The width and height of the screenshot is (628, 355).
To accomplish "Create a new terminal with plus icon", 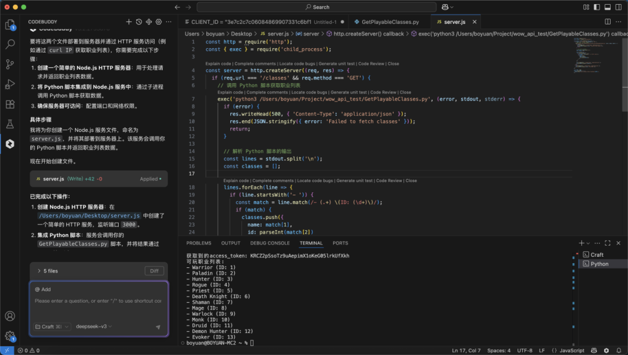I will pos(581,243).
